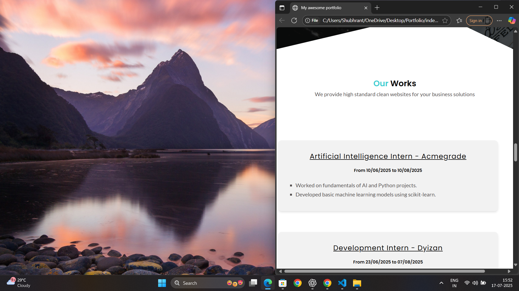
Task: Open File Explorer in taskbar
Action: click(357, 283)
